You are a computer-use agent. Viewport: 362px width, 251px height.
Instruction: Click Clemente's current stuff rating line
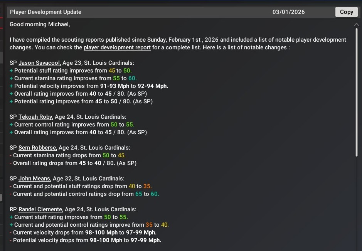(x=69, y=217)
